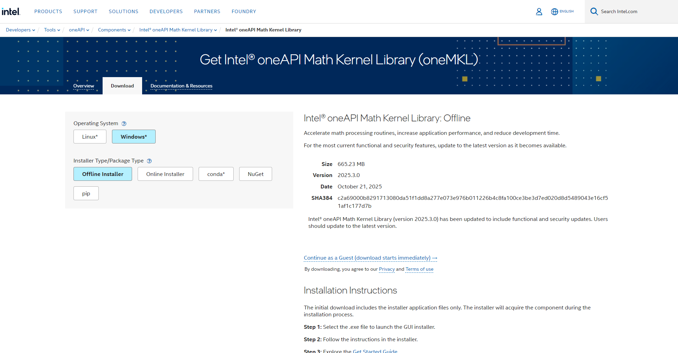678x353 pixels.
Task: Open the Terms of use link
Action: (419, 269)
